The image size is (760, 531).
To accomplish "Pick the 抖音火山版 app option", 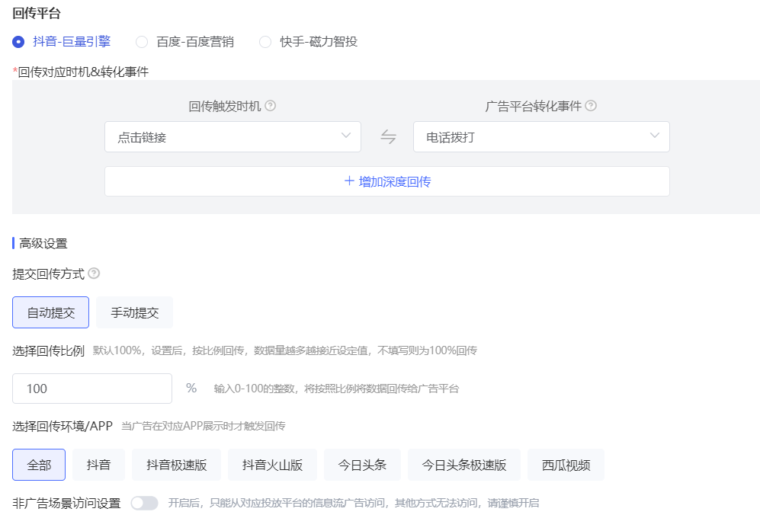I will [272, 465].
